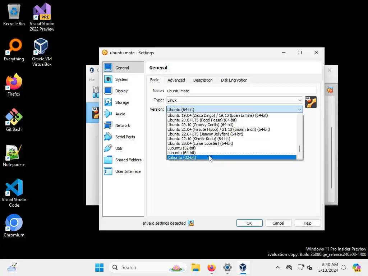Collapse the Version dropdown showing Ubuntu (64-bit)
Viewport: 368px width, 276px height.
[234, 109]
